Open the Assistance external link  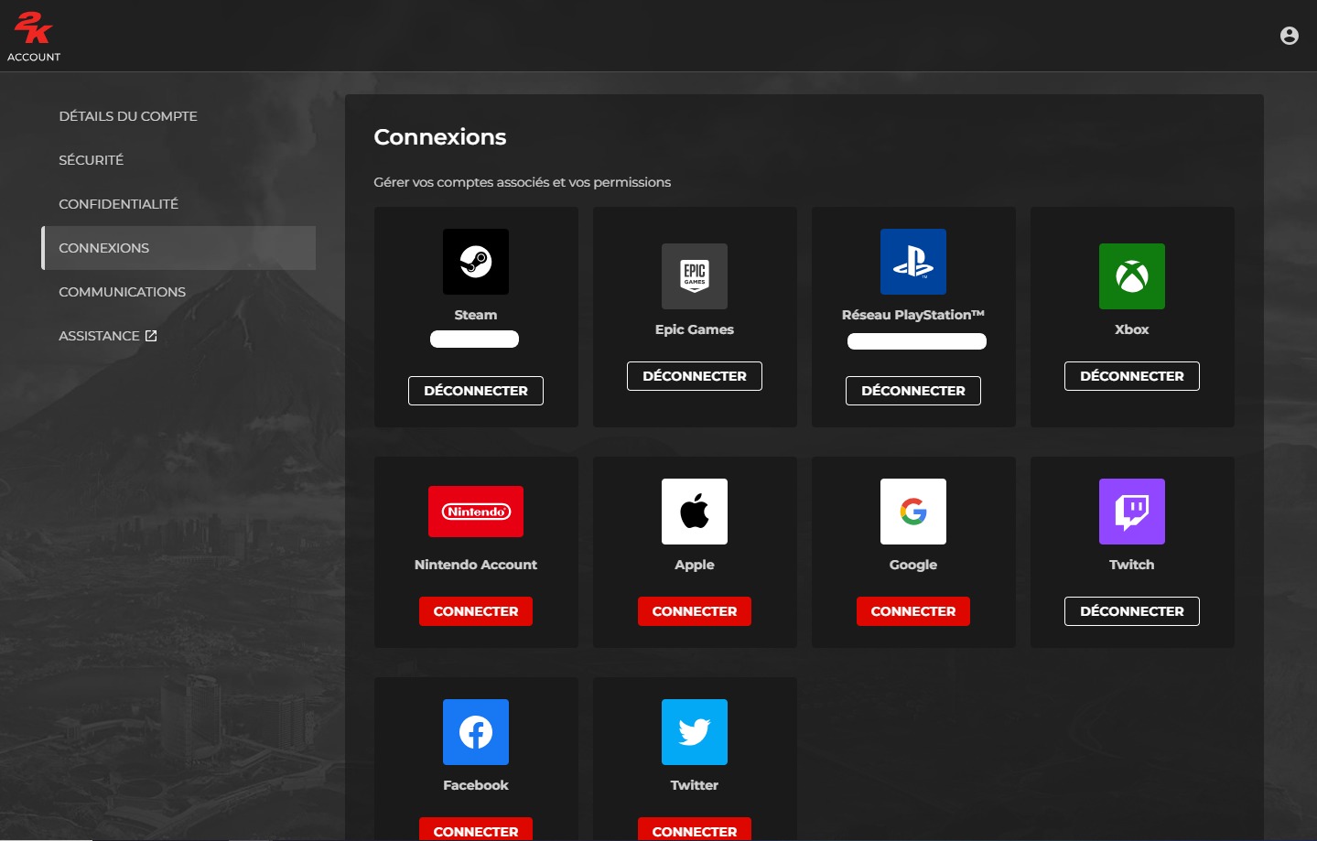click(107, 335)
